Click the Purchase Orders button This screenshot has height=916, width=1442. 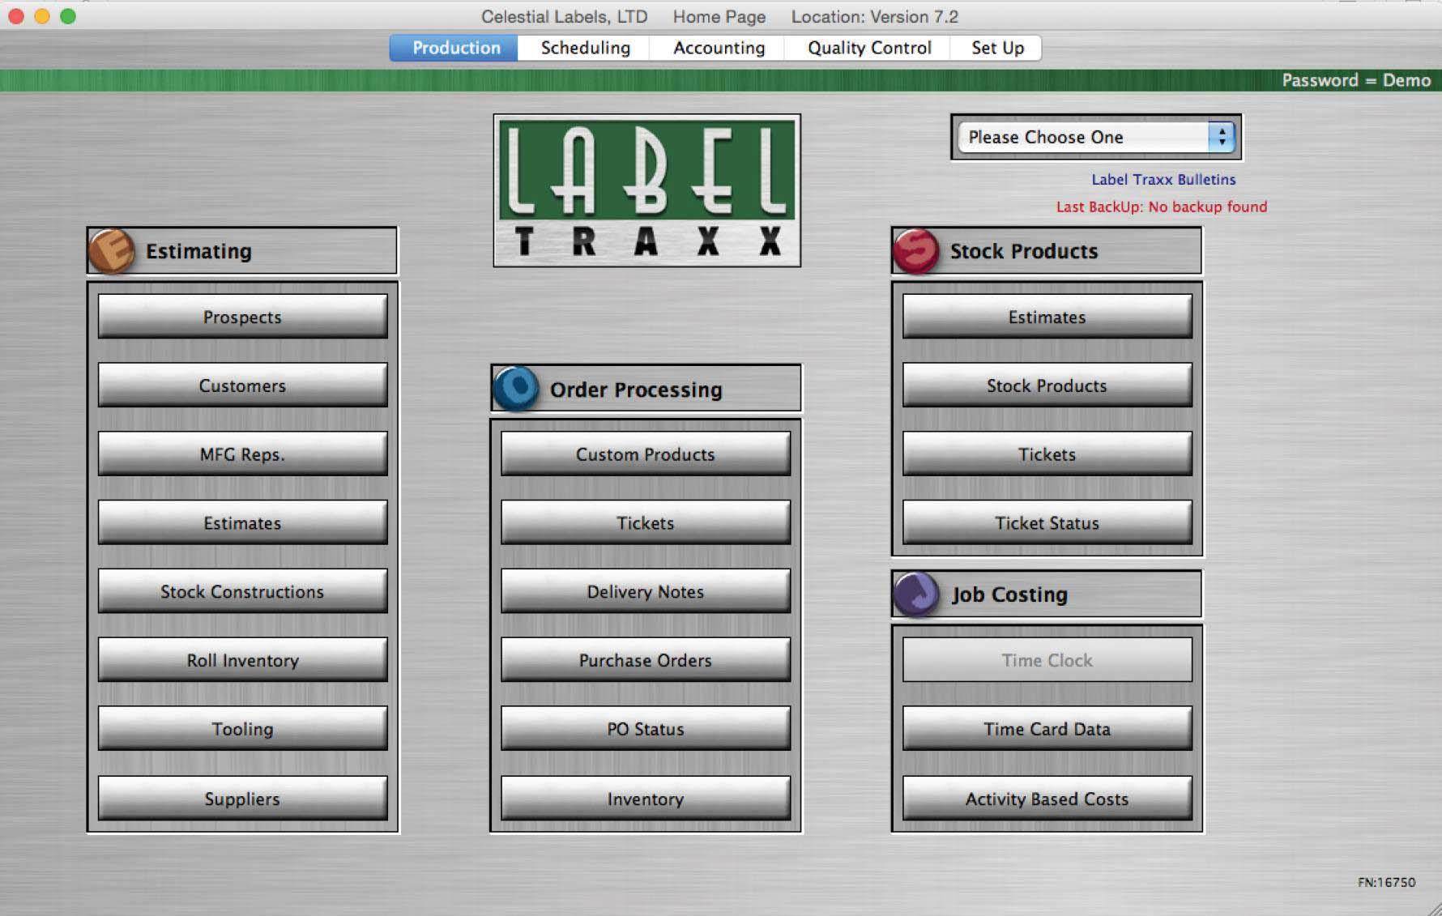(x=645, y=660)
